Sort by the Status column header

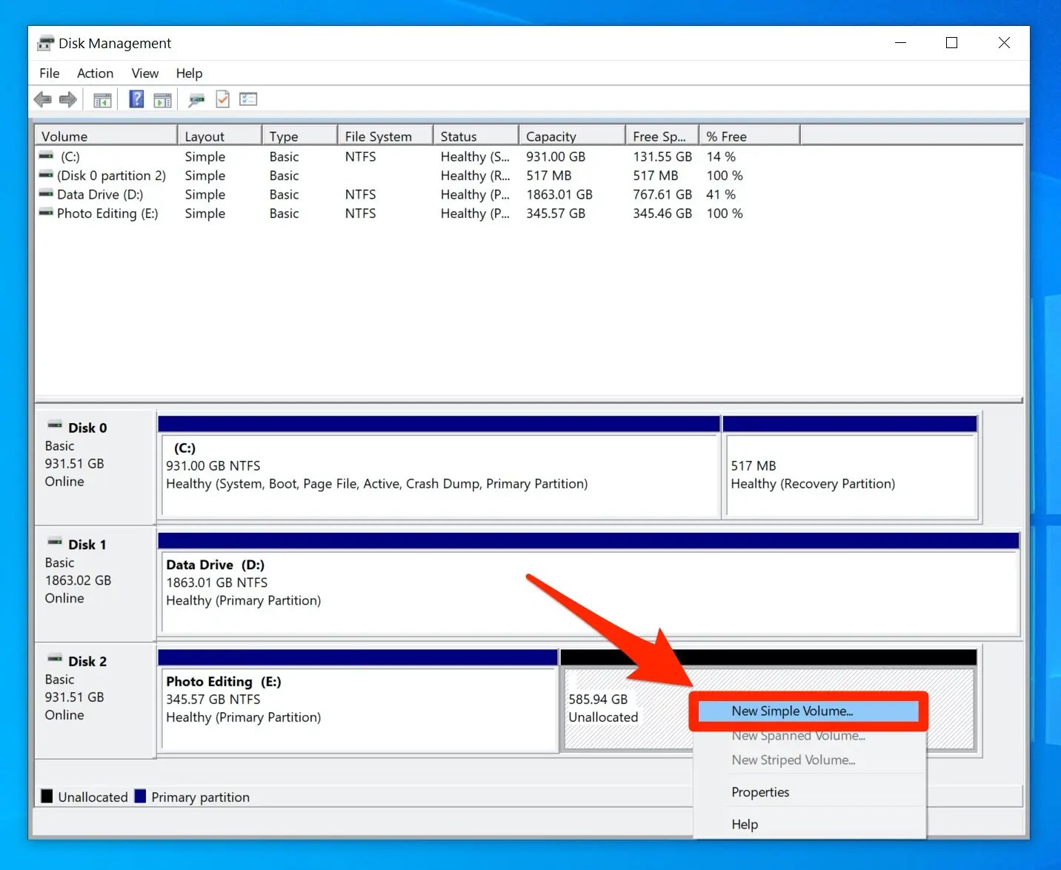[476, 136]
